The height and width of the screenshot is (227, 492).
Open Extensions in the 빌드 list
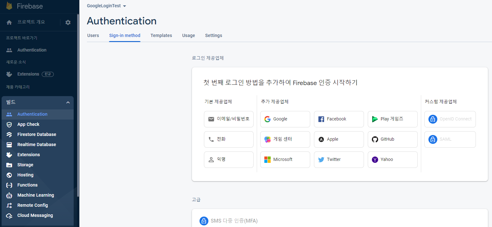38,155
